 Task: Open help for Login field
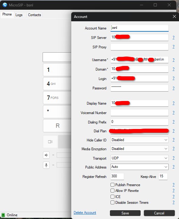click(x=174, y=78)
